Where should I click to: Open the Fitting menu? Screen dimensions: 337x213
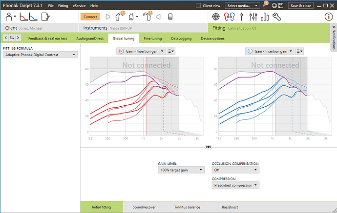(x=63, y=6)
